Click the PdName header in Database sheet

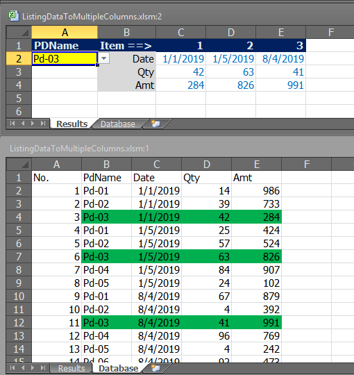106,178
